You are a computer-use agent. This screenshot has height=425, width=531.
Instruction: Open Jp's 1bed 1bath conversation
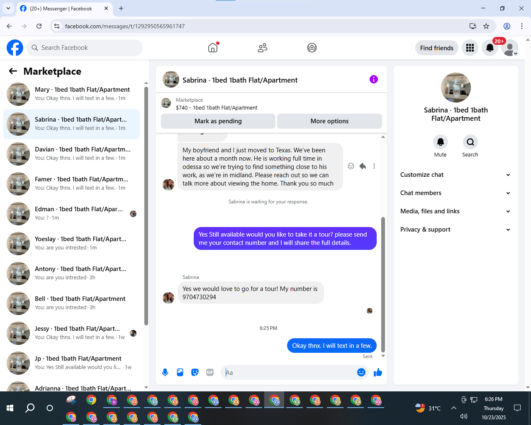click(71, 363)
